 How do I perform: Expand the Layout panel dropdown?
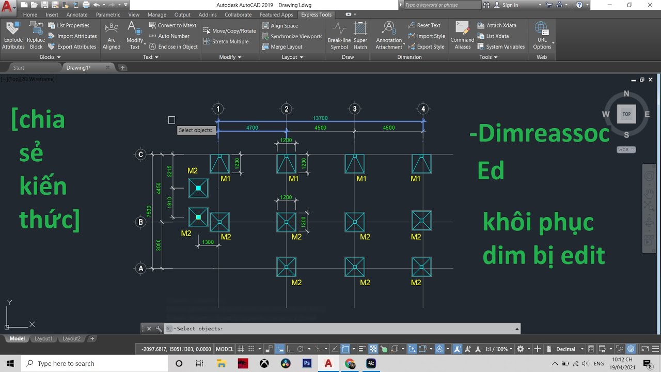(292, 57)
